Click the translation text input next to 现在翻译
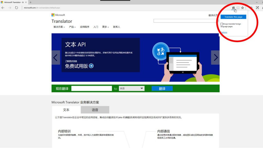This screenshot has width=263, height=148. 92,88
